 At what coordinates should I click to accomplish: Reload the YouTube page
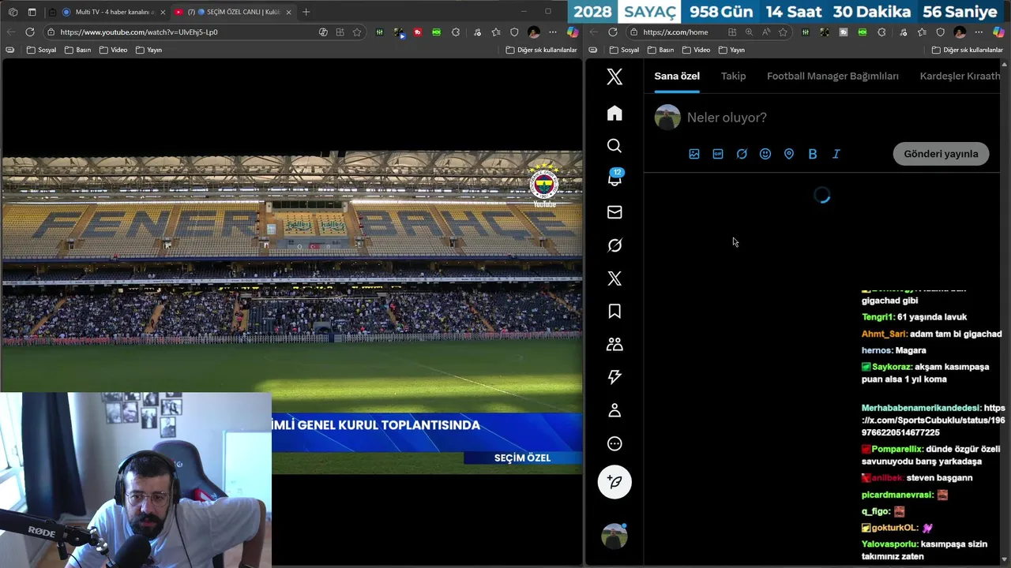pyautogui.click(x=30, y=32)
